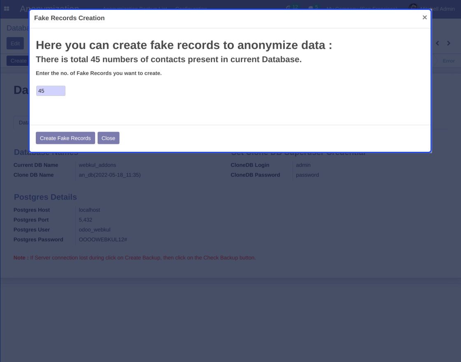The width and height of the screenshot is (461, 362).
Task: Open Mitchell Admin user menu
Action: click(x=432, y=9)
